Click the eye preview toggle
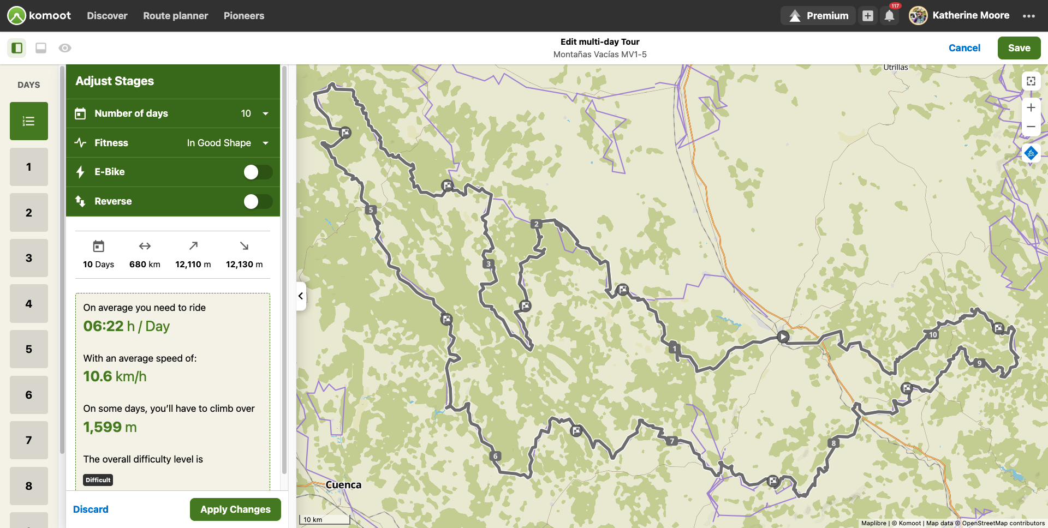The width and height of the screenshot is (1048, 528). click(x=65, y=48)
